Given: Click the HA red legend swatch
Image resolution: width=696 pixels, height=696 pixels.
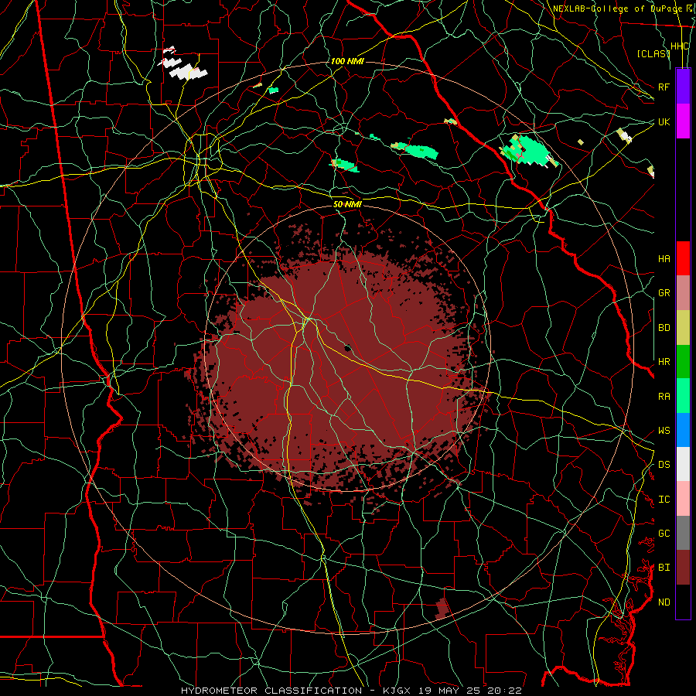Looking at the screenshot, I should tap(683, 258).
